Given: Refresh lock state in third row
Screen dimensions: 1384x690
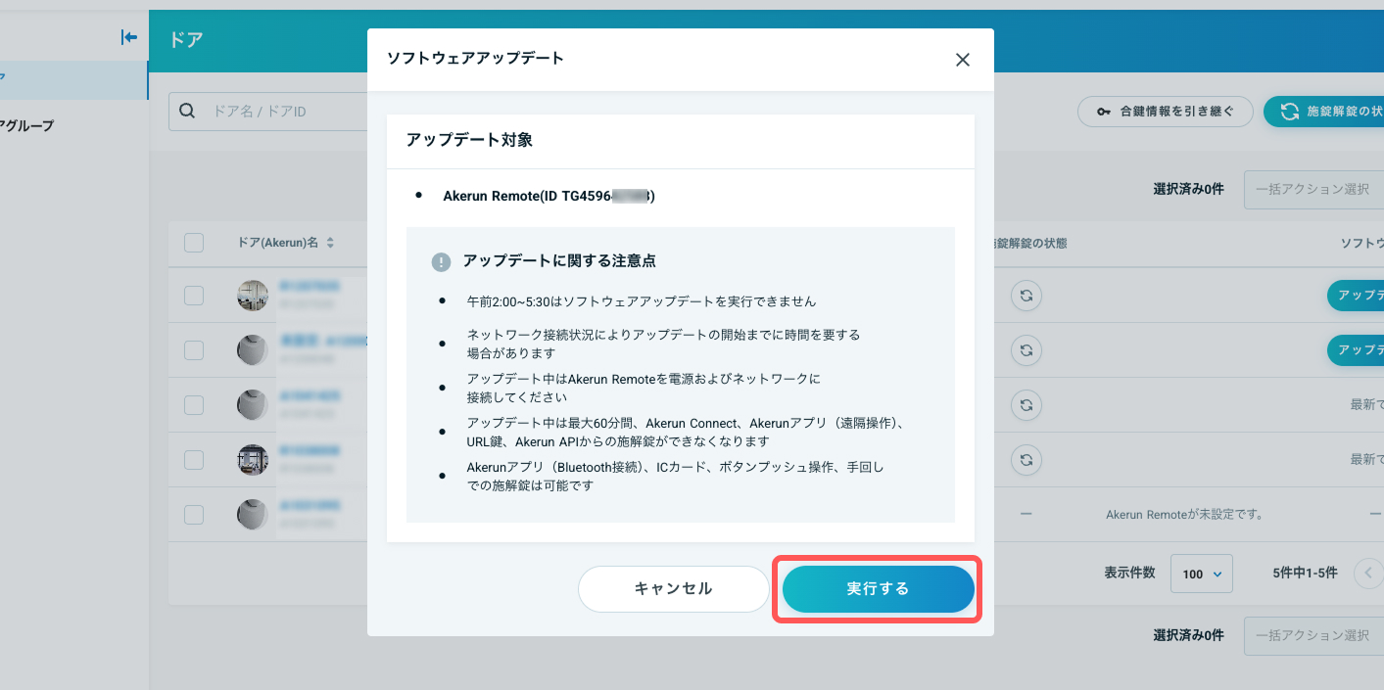Looking at the screenshot, I should (x=1026, y=405).
